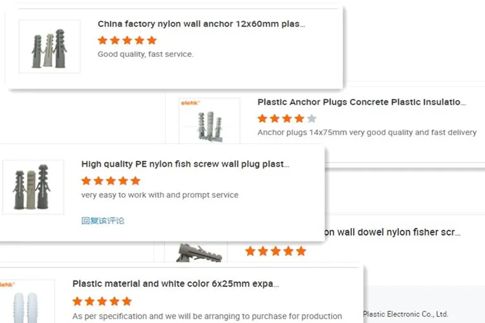Open Plastic Anchor Plugs Concrete listing title
485x323 pixels.
pyautogui.click(x=361, y=102)
